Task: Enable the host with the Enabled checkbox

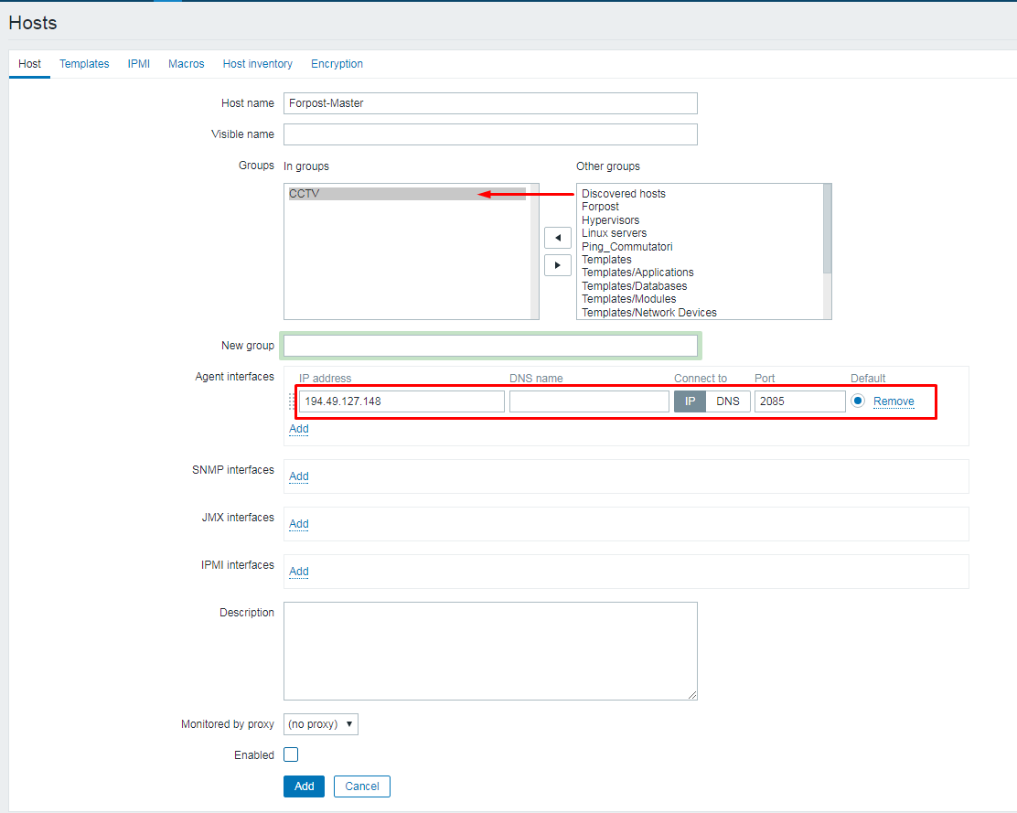Action: point(291,755)
